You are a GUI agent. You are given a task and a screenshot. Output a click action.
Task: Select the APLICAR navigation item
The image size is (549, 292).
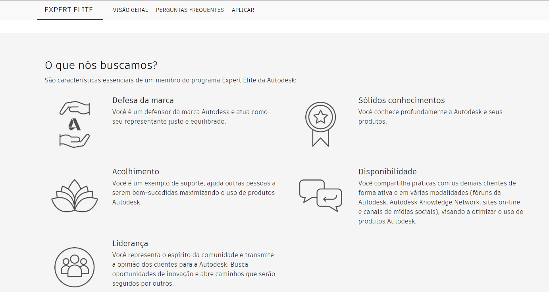(243, 10)
